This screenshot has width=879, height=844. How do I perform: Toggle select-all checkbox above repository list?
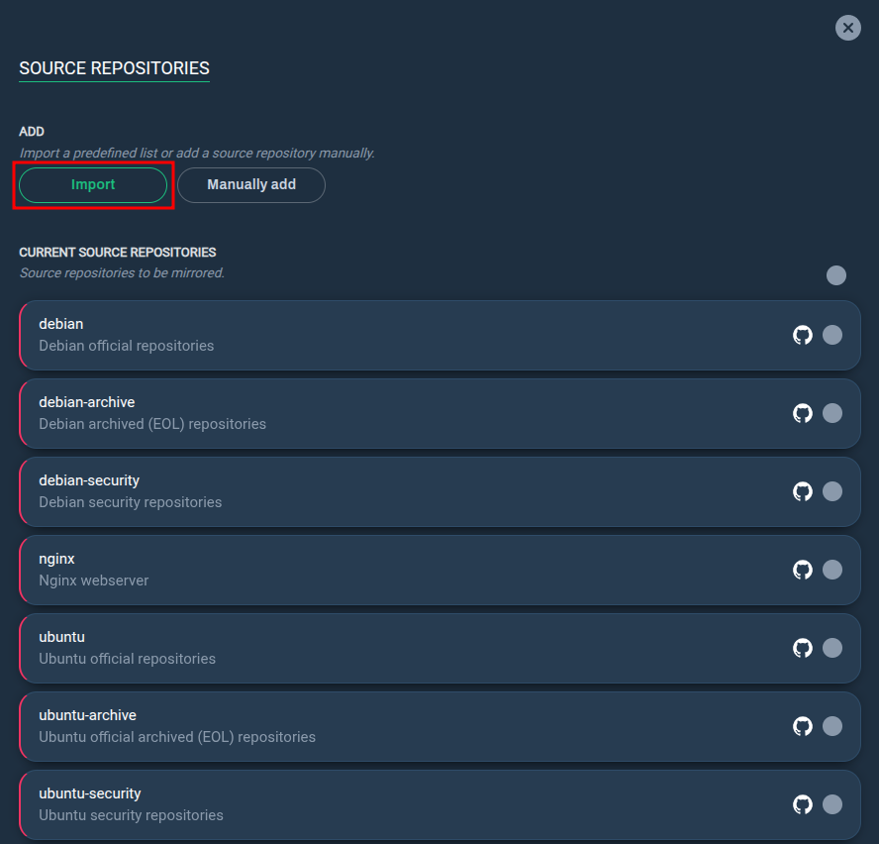pos(835,275)
